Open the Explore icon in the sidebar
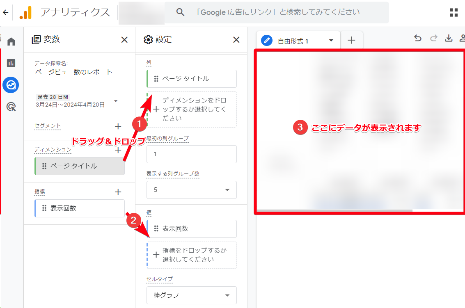465x308 pixels. tap(11, 85)
